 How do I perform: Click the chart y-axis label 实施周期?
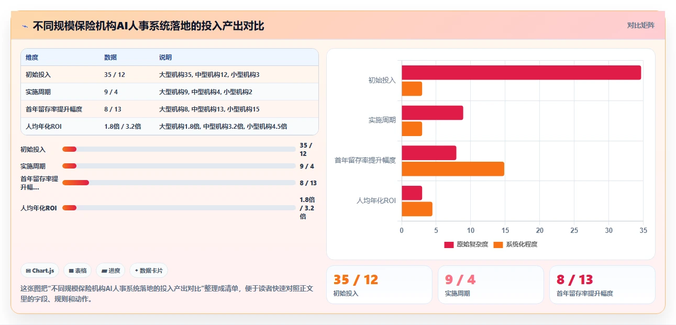pos(382,120)
